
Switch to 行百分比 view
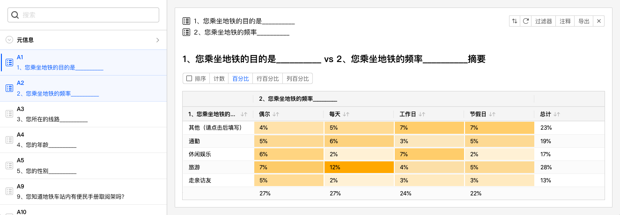click(268, 79)
